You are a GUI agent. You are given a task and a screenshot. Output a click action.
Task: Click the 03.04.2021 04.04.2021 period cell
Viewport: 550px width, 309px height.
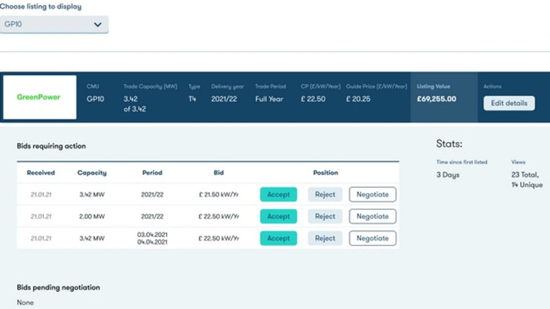pyautogui.click(x=152, y=238)
